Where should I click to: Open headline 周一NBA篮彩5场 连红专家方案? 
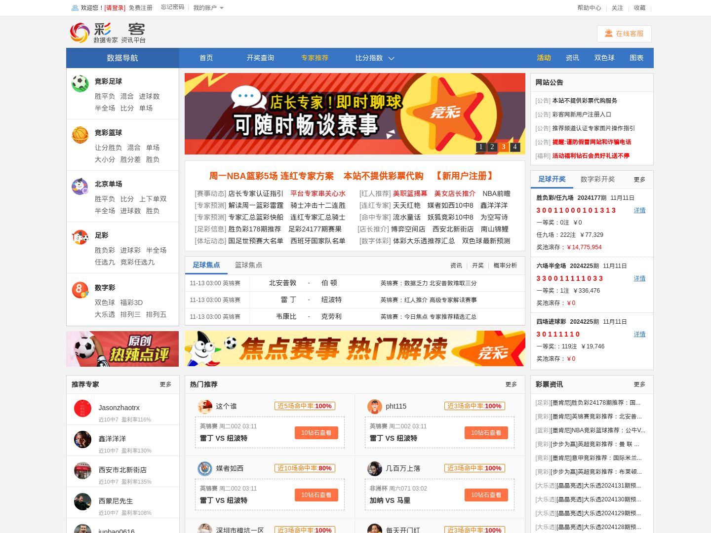tap(272, 176)
